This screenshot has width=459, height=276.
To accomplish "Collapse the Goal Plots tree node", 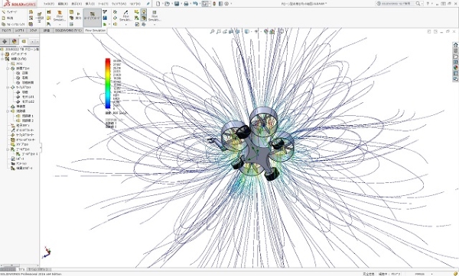I will pos(8,149).
